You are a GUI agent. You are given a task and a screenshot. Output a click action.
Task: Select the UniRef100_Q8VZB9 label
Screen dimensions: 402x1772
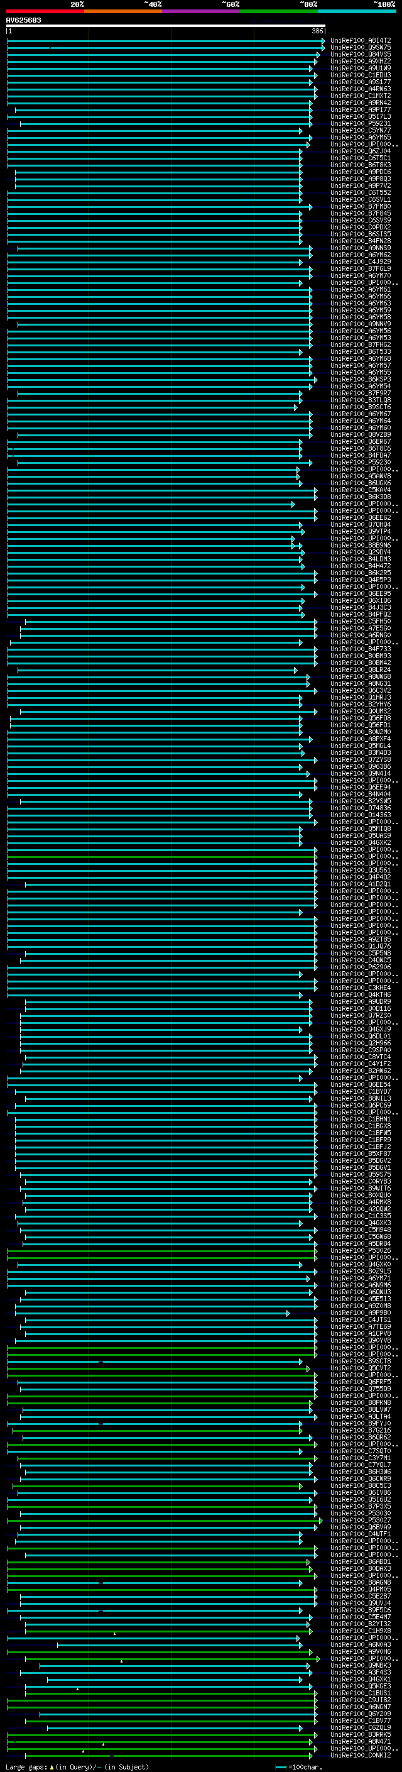(361, 435)
